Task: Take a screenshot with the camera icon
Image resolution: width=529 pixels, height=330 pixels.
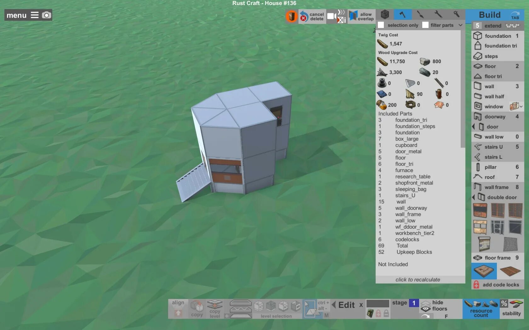Action: click(46, 15)
